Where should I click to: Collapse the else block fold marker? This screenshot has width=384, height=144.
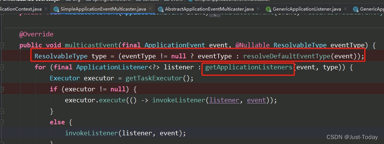coord(2,122)
